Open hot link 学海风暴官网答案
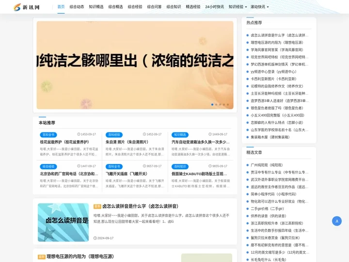The height and width of the screenshot is (262, 349). click(277, 49)
